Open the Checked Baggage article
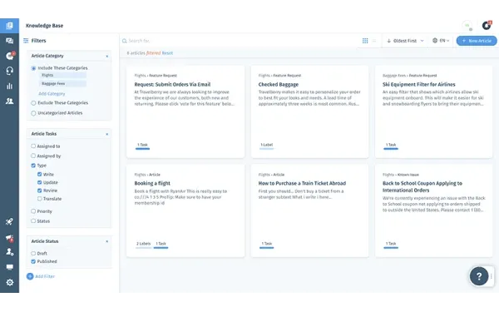Image resolution: width=499 pixels, height=312 pixels. [279, 84]
